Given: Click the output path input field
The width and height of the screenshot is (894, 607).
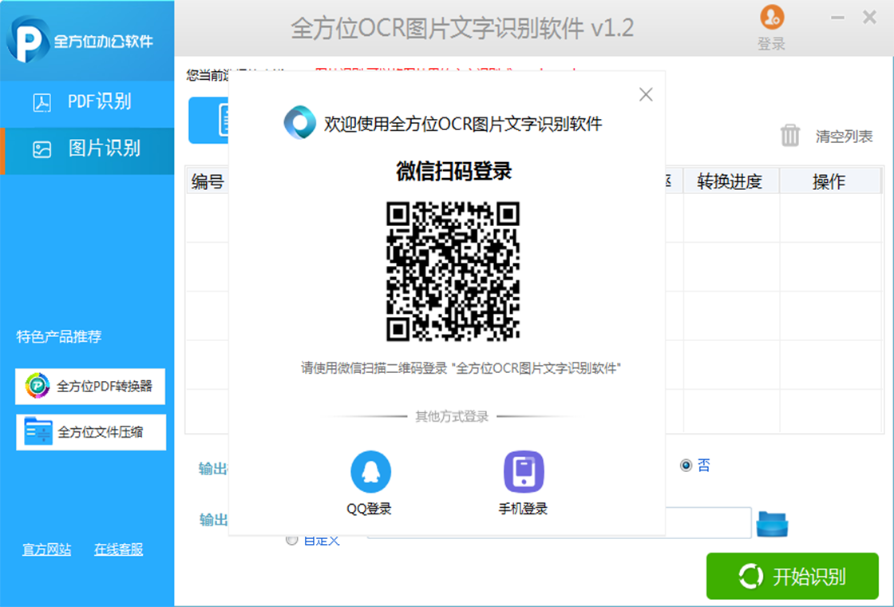Looking at the screenshot, I should click(x=560, y=522).
